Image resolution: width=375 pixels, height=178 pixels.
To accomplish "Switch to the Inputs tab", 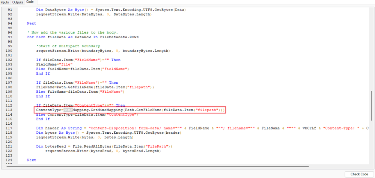I will pos(5,2).
